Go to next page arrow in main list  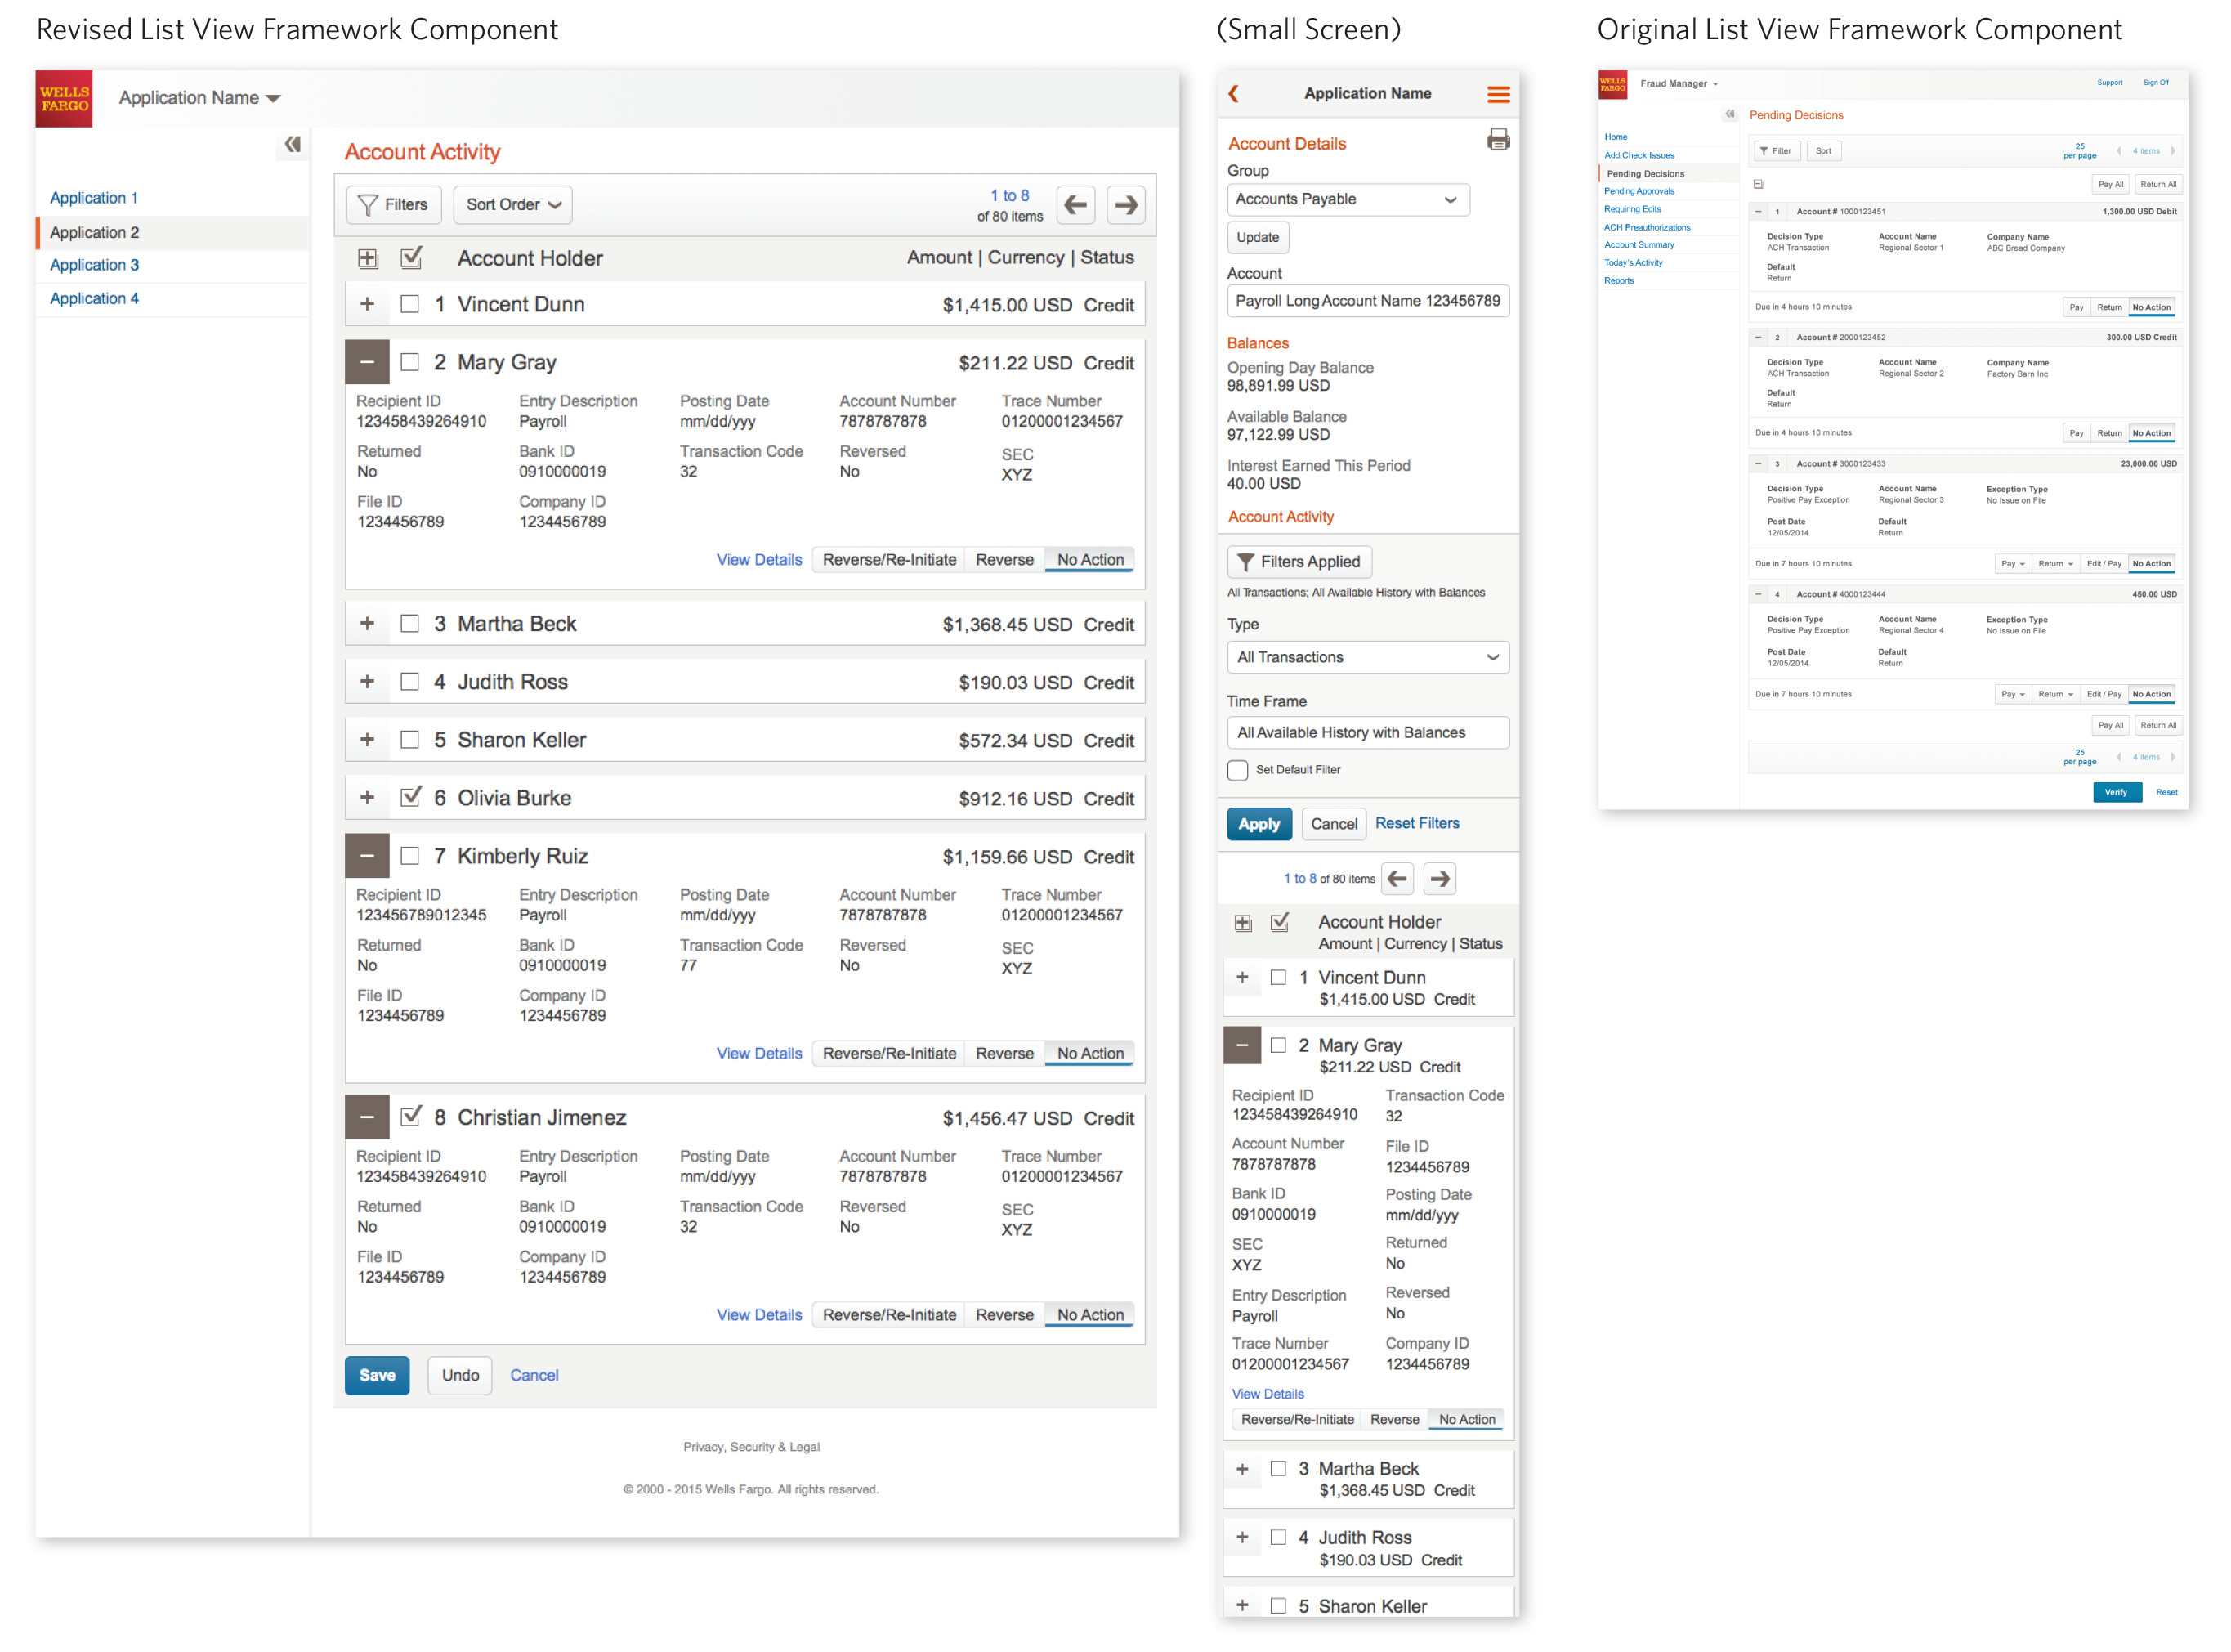(x=1125, y=205)
